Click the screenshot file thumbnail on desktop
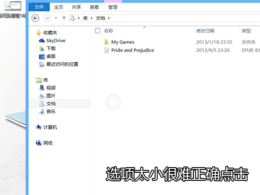 click(13, 6)
